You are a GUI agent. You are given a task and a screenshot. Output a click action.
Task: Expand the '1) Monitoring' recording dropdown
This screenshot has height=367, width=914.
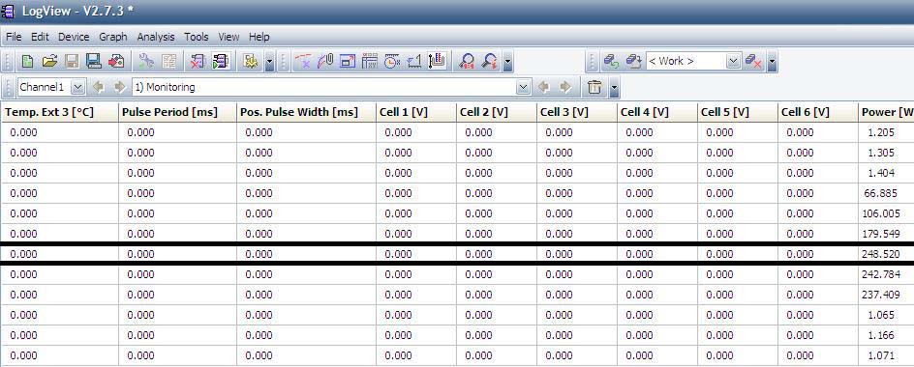click(x=524, y=87)
